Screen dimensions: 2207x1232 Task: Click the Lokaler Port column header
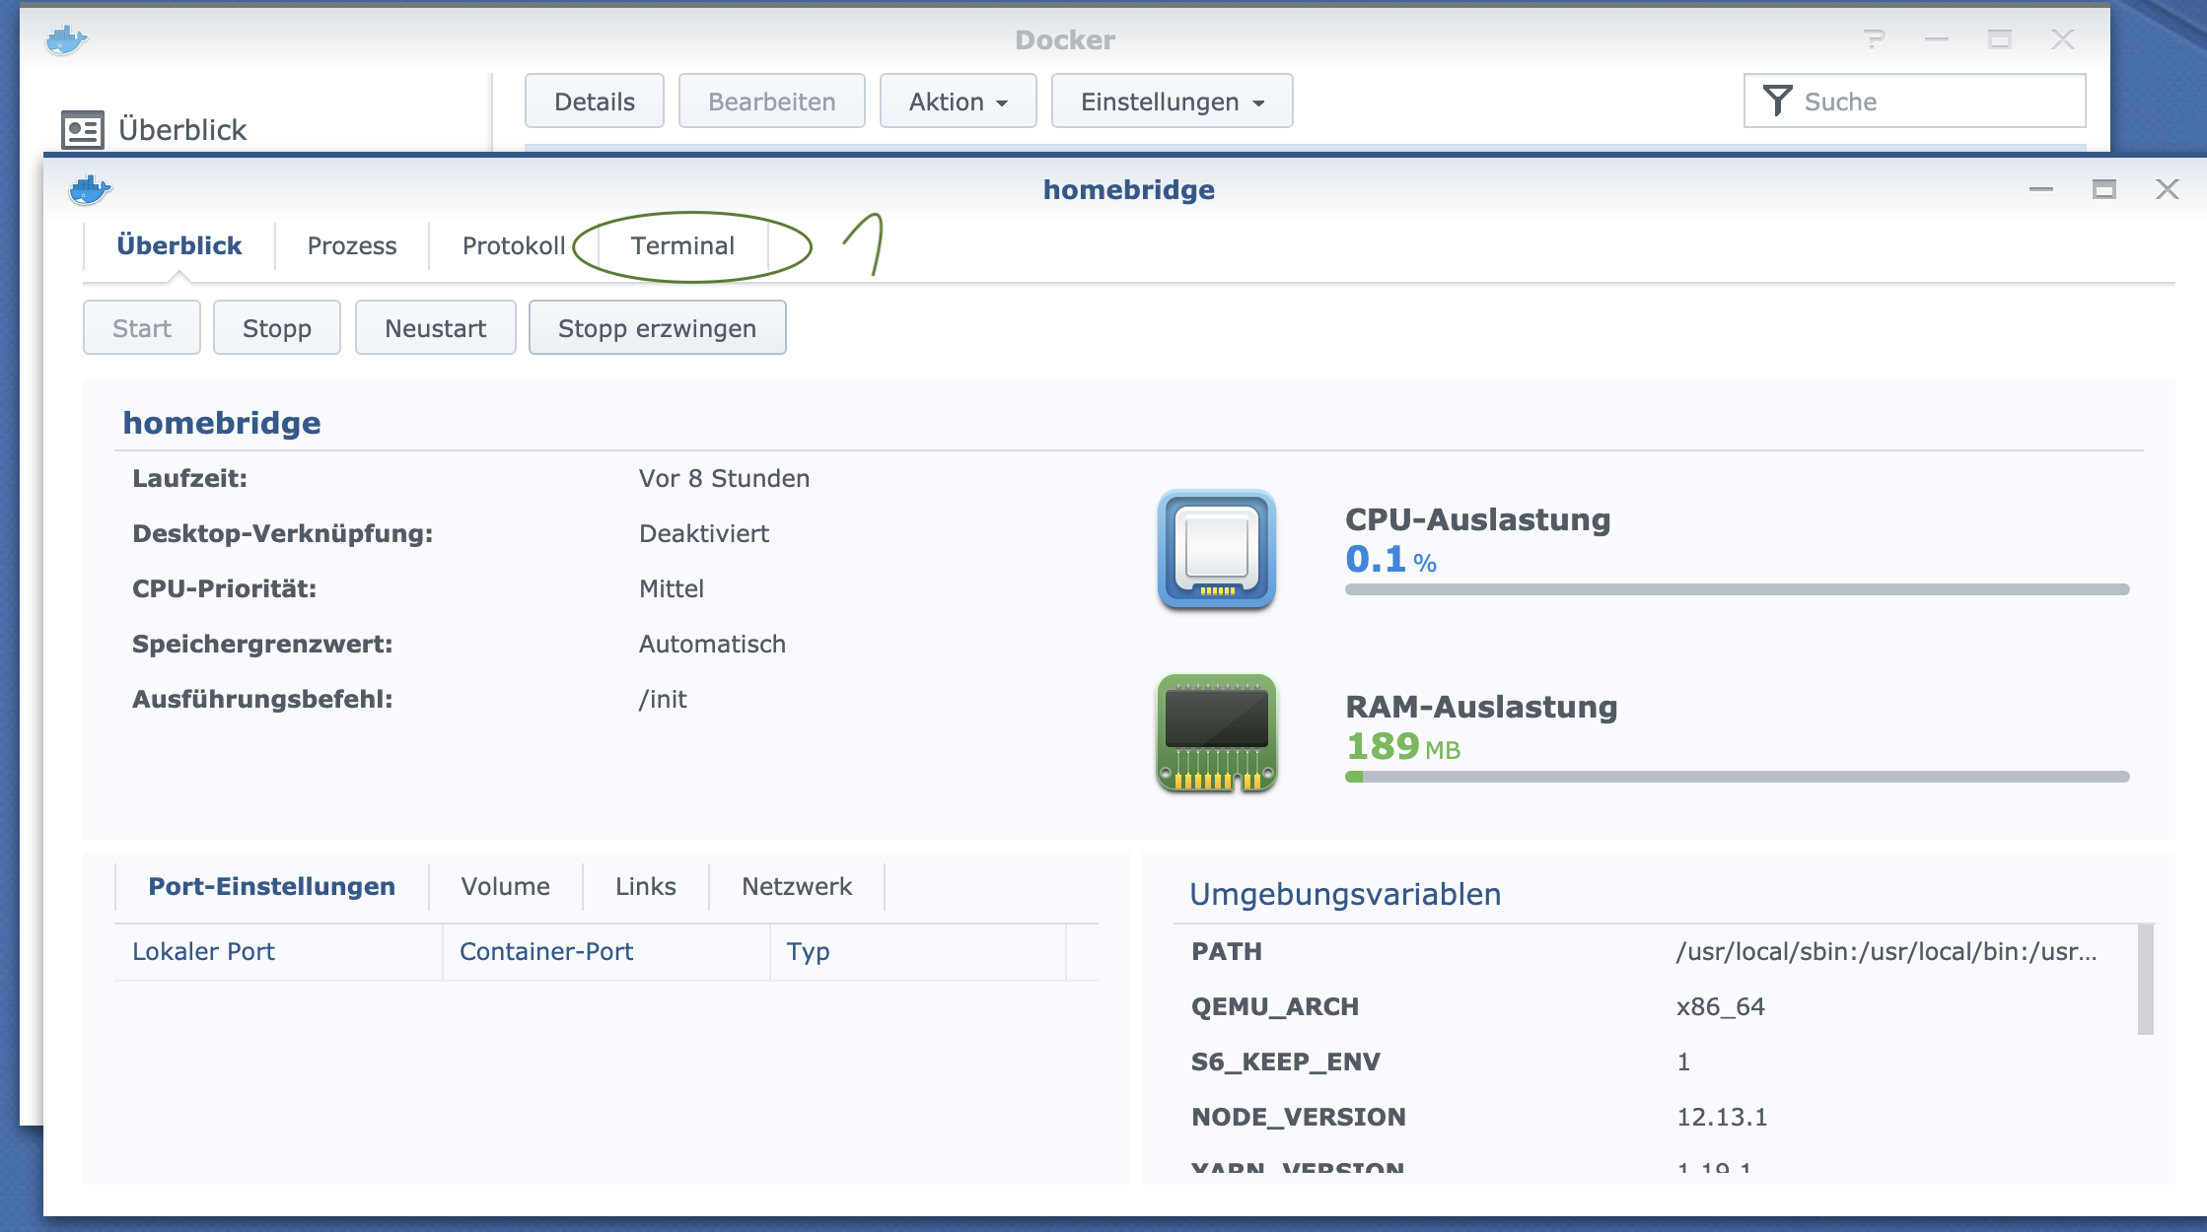279,952
